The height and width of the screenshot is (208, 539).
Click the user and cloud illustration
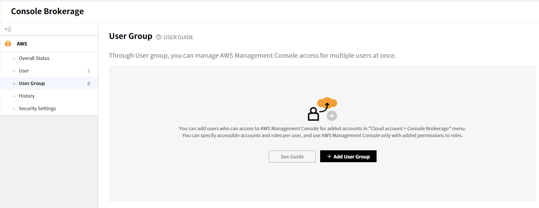[x=322, y=109]
